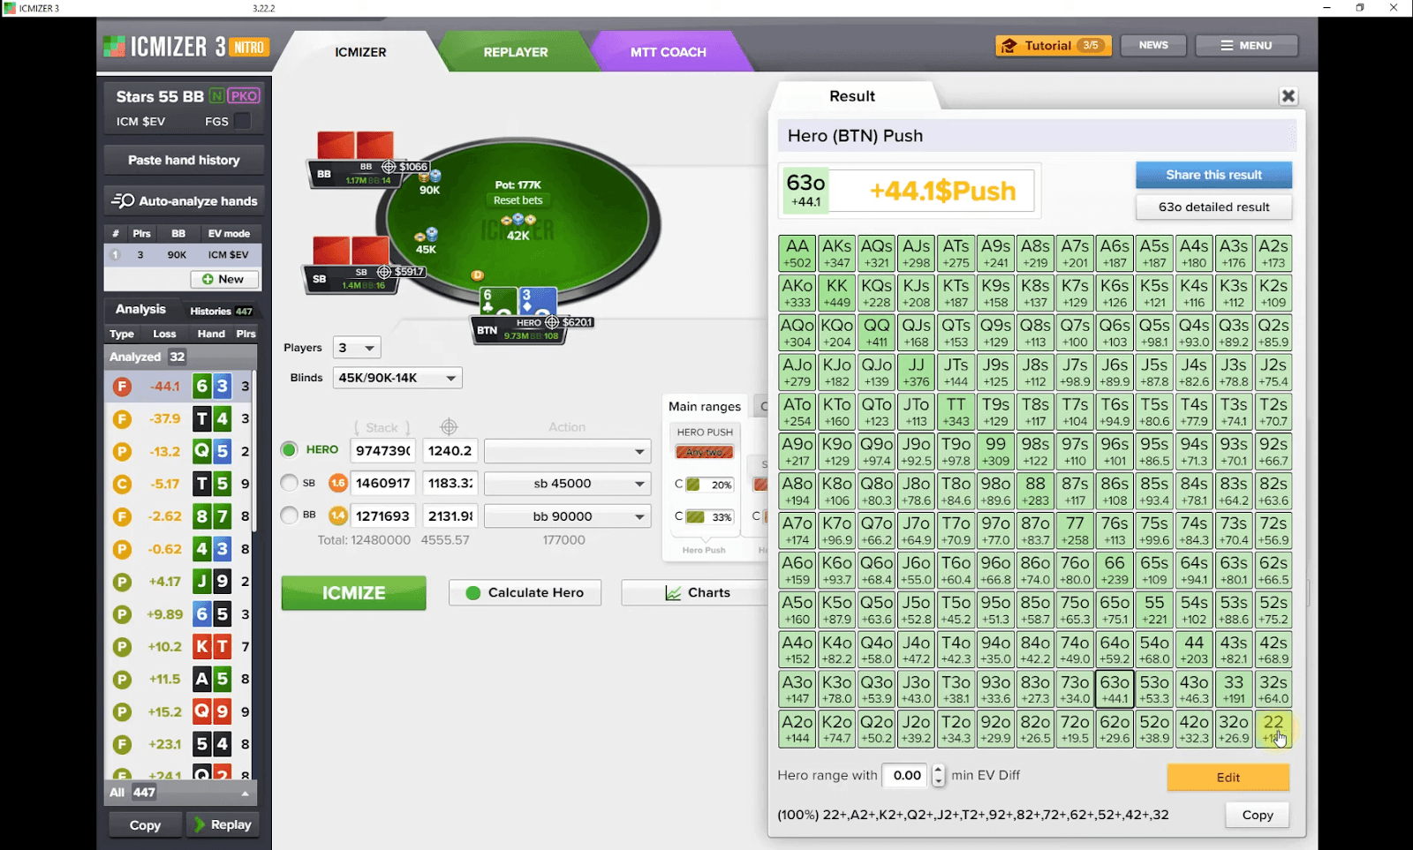Image resolution: width=1413 pixels, height=850 pixels.
Task: Click the dealer button D chip
Action: pos(478,275)
